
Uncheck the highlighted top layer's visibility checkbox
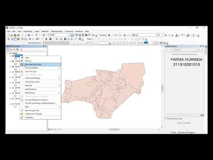(13, 56)
